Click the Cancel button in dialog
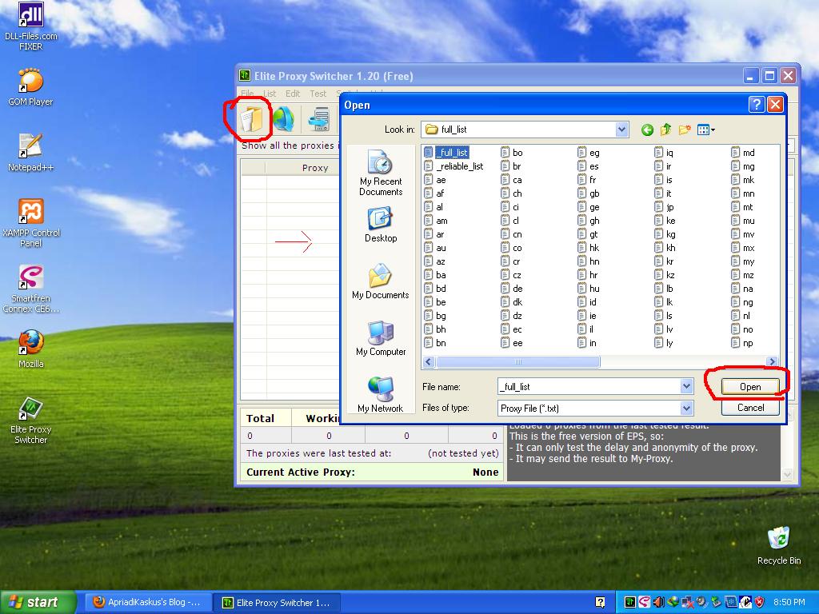 point(750,408)
